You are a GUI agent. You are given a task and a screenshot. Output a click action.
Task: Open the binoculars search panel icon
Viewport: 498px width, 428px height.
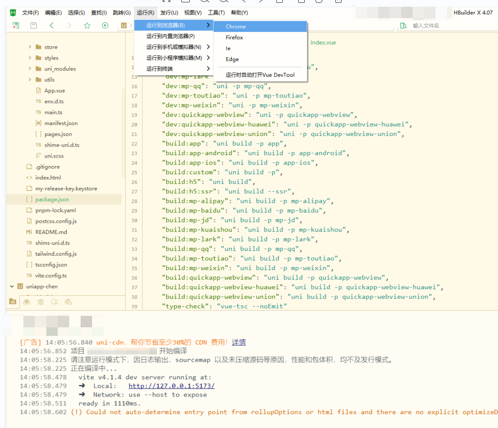27,302
